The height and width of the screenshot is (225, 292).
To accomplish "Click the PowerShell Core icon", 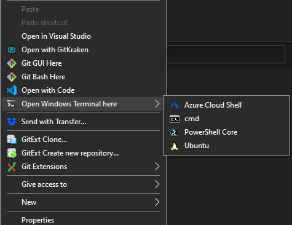I will click(175, 132).
